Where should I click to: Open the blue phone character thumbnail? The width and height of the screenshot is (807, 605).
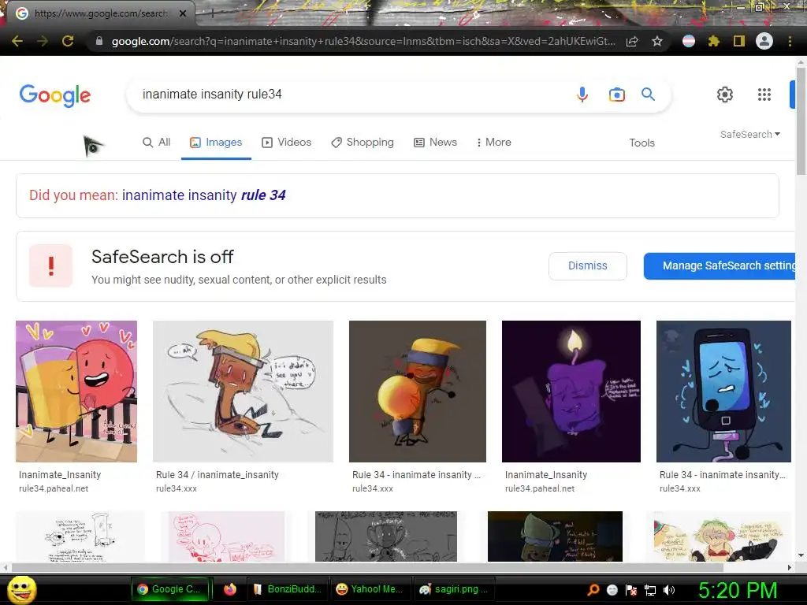coord(723,392)
